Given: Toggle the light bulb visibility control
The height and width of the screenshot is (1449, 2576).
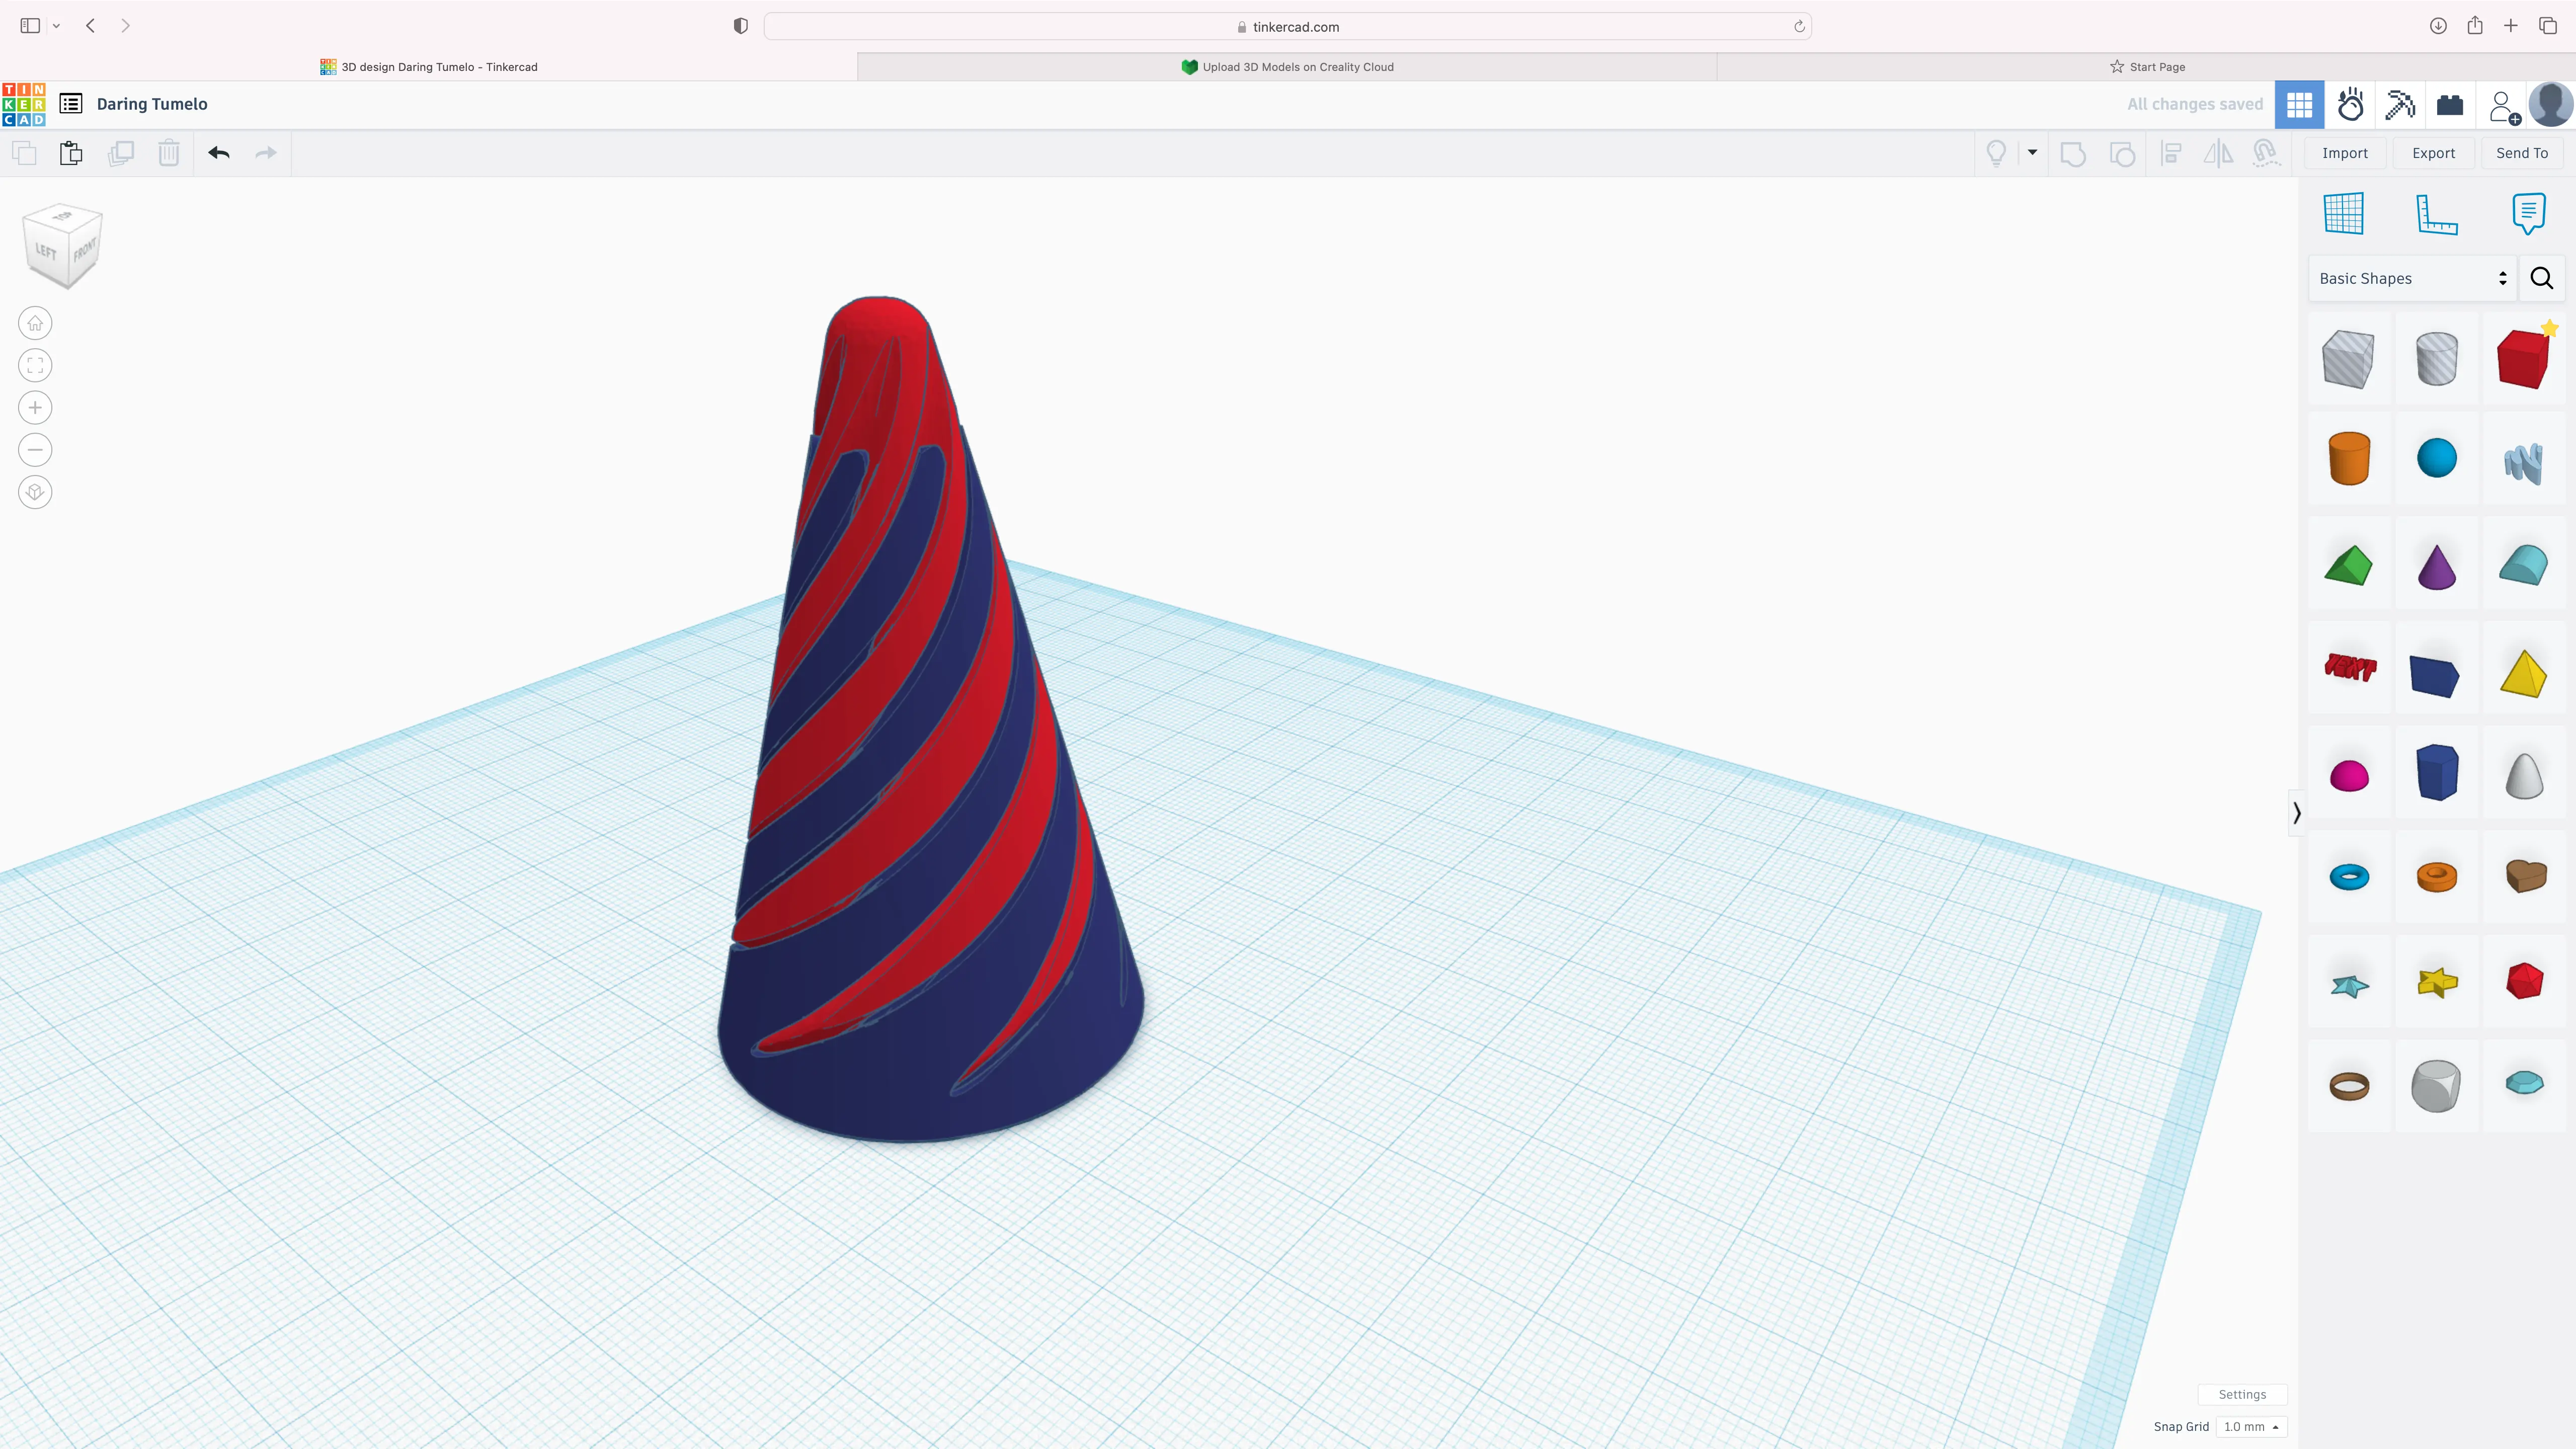Looking at the screenshot, I should [x=1996, y=153].
